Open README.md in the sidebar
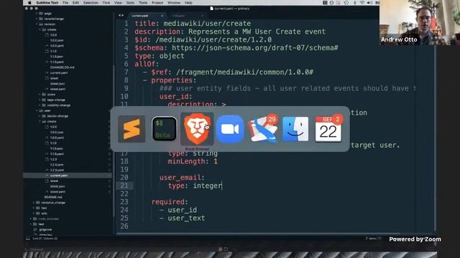 coord(52,197)
